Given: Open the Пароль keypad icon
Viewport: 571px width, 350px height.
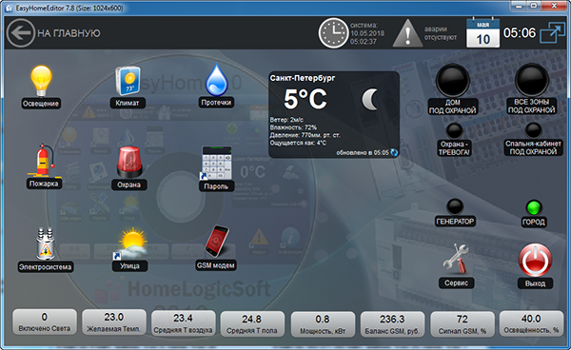Looking at the screenshot, I should (216, 163).
